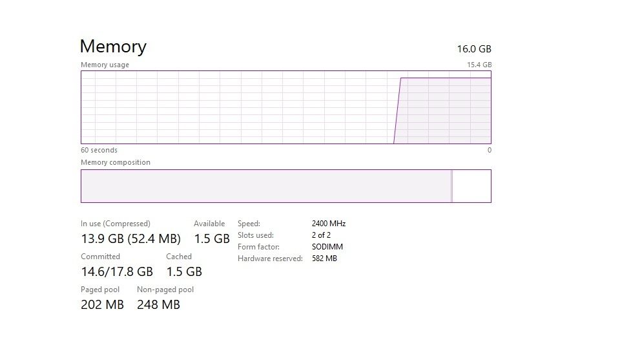Select the 15.4 GB graph maximum label
620x349 pixels.
click(479, 65)
